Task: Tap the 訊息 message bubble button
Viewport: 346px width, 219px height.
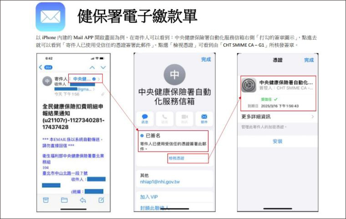Action: click(145, 119)
